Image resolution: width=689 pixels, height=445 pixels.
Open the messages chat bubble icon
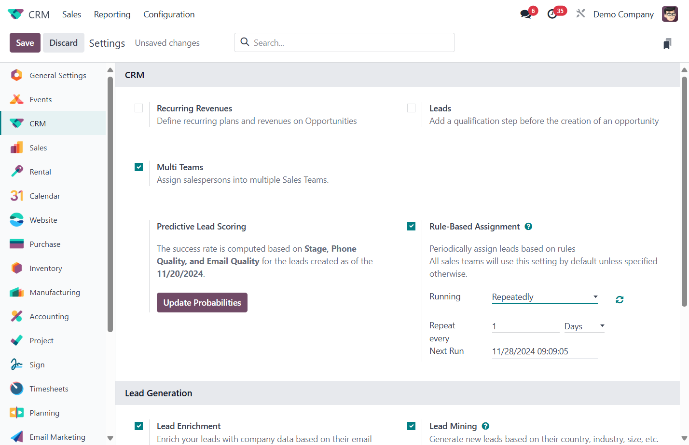[x=526, y=14]
